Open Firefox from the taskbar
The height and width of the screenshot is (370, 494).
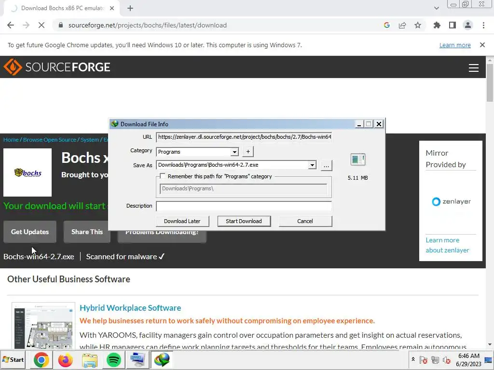coord(65,359)
